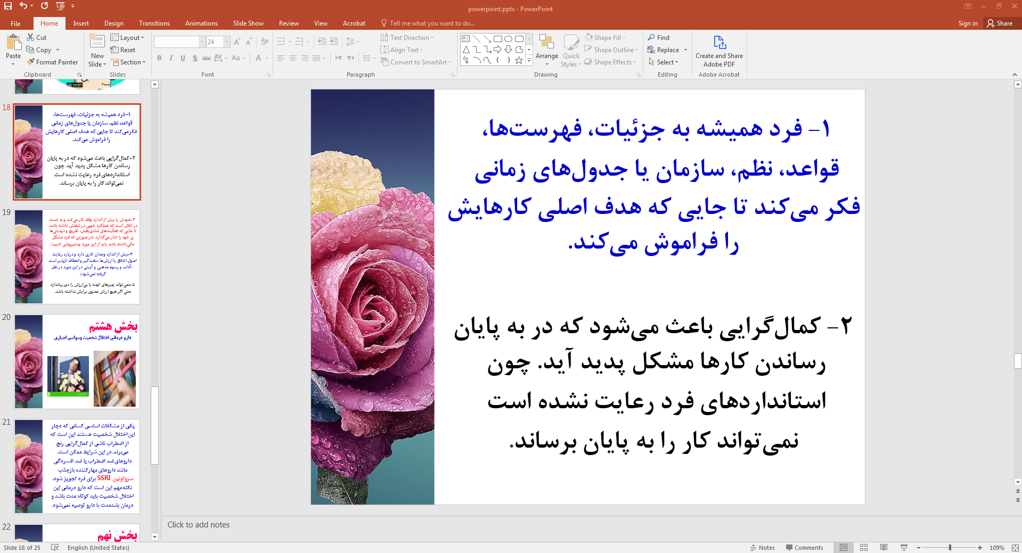Decrease list indent level
This screenshot has height=553, width=1022.
tap(322, 42)
